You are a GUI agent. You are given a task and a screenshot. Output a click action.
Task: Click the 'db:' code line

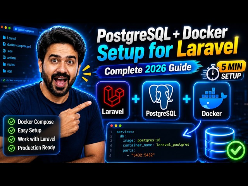123,136
